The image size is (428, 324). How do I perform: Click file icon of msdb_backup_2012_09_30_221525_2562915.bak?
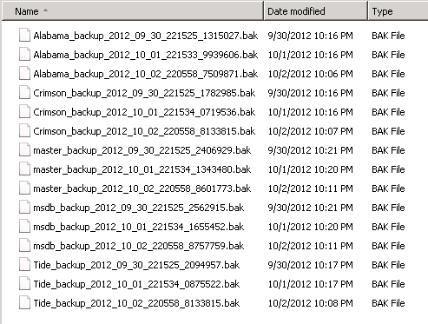(x=24, y=208)
